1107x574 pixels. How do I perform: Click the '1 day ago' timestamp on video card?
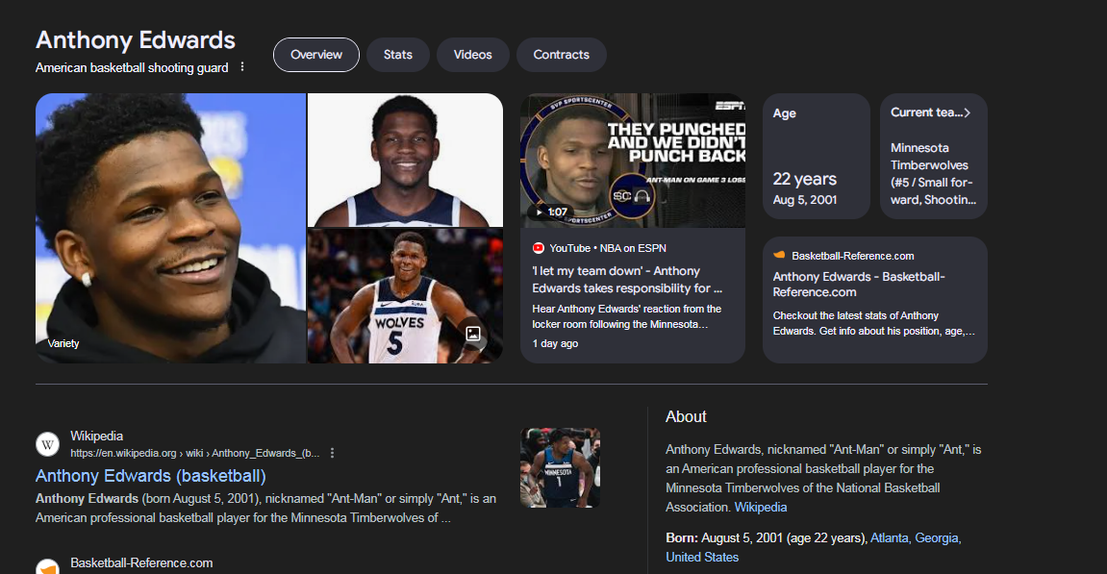[x=555, y=343]
